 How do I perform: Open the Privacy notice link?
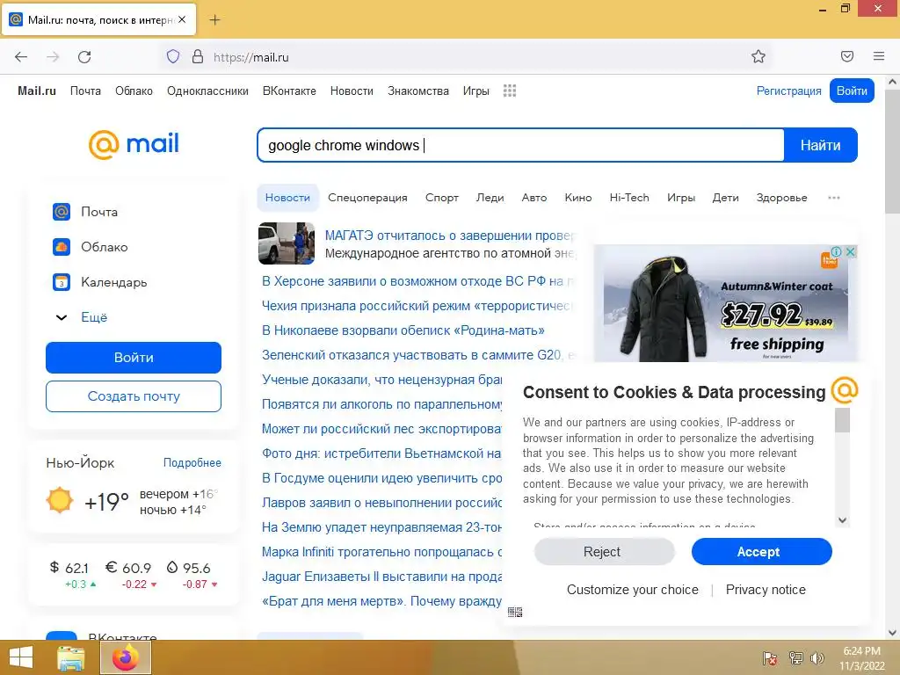point(766,590)
